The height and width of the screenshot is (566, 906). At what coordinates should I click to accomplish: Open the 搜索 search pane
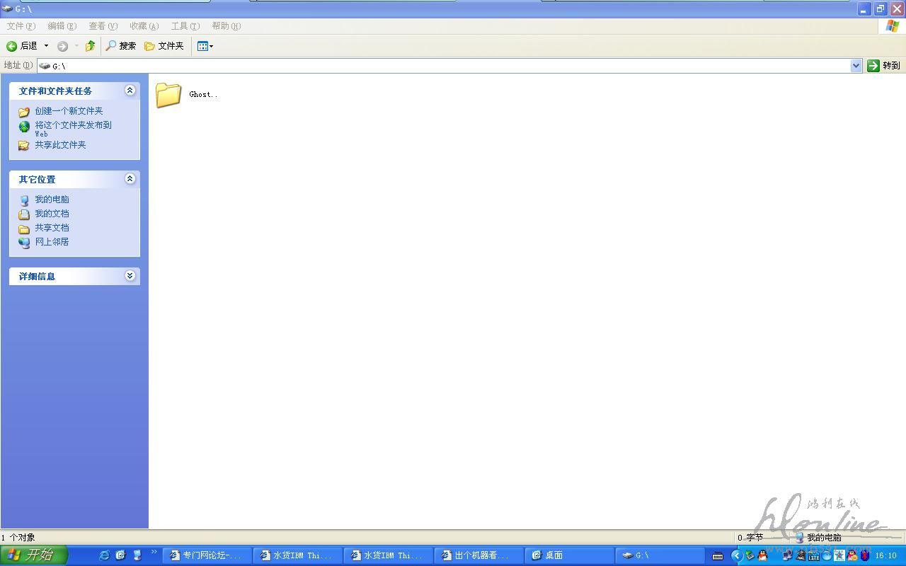(120, 46)
